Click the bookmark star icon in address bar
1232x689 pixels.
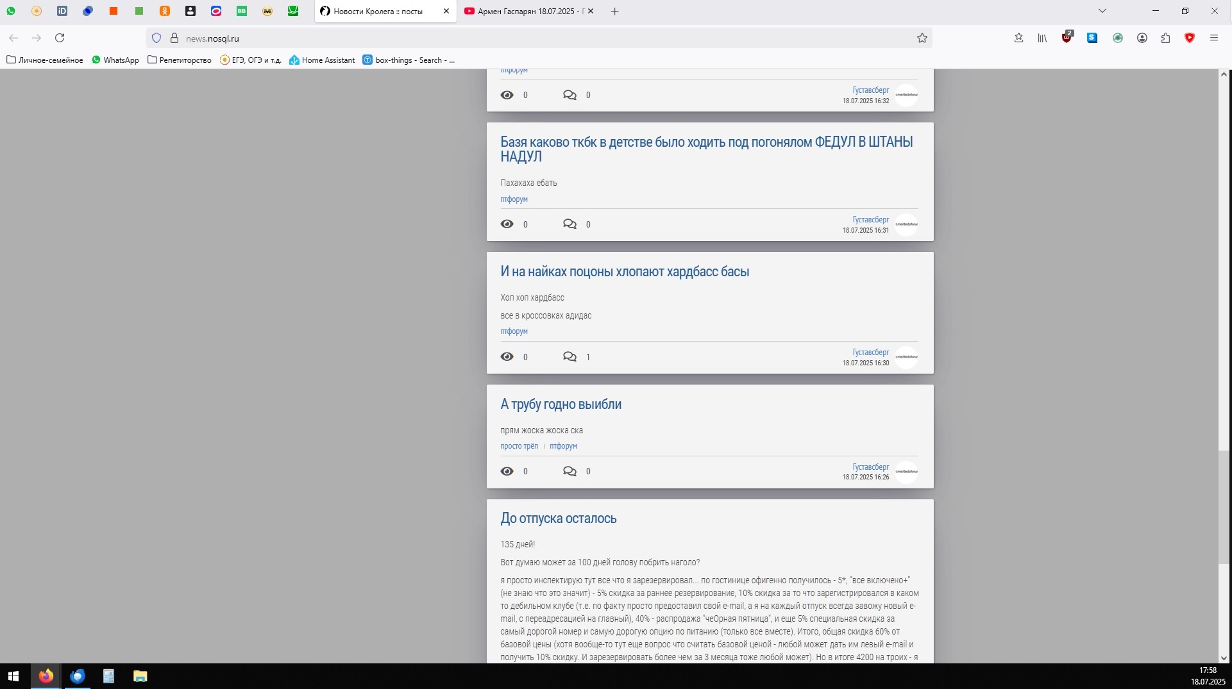click(922, 38)
